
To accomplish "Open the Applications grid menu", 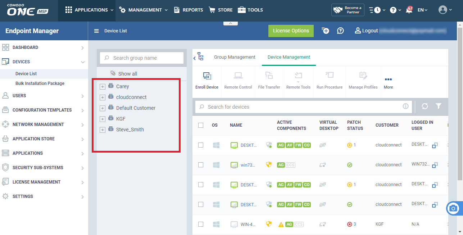I will point(89,10).
